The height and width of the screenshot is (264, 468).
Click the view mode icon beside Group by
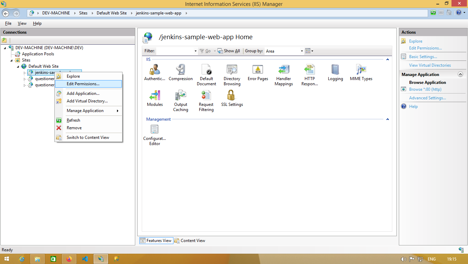pos(309,51)
